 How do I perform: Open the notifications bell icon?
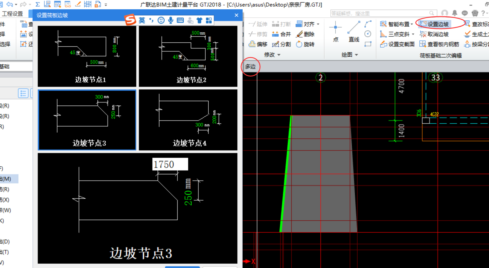(x=455, y=13)
